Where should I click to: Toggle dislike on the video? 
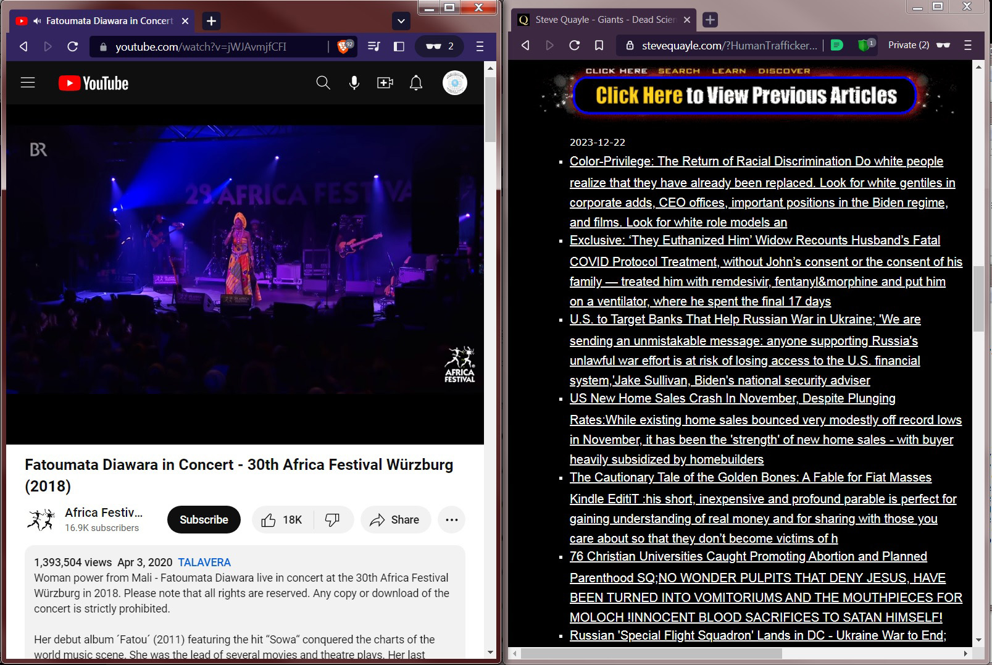tap(333, 519)
